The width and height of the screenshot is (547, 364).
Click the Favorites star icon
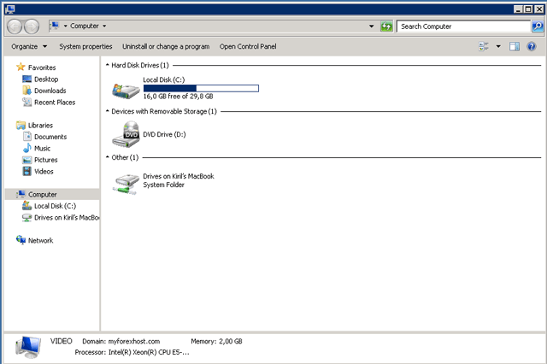pos(21,67)
